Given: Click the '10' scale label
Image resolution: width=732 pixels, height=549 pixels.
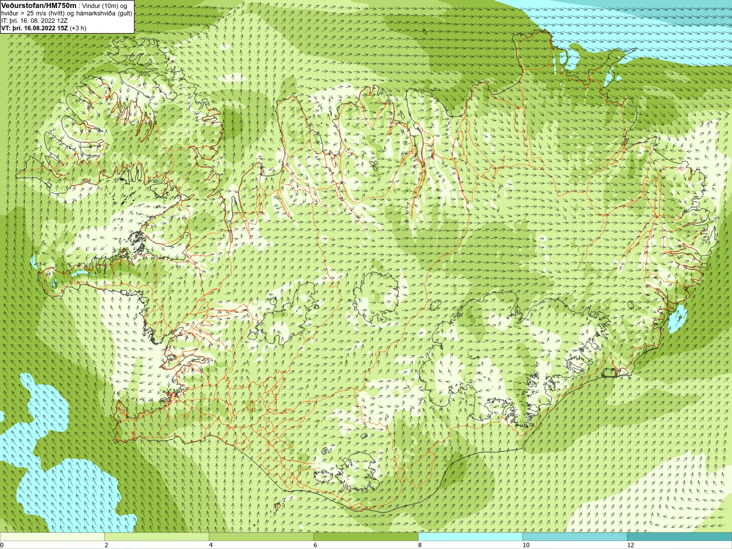Looking at the screenshot, I should [526, 545].
